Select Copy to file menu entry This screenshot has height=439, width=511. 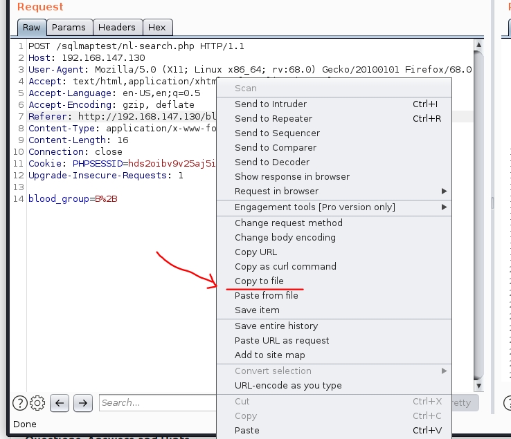coord(259,281)
